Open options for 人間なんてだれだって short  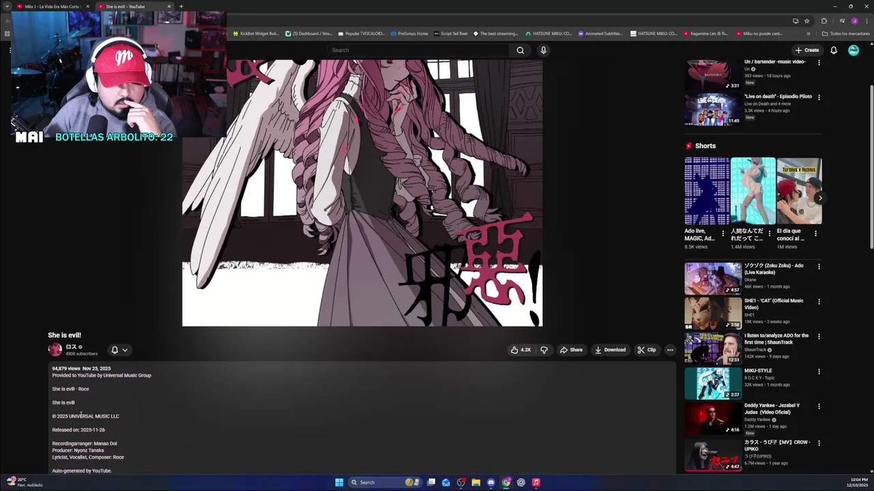tap(770, 233)
